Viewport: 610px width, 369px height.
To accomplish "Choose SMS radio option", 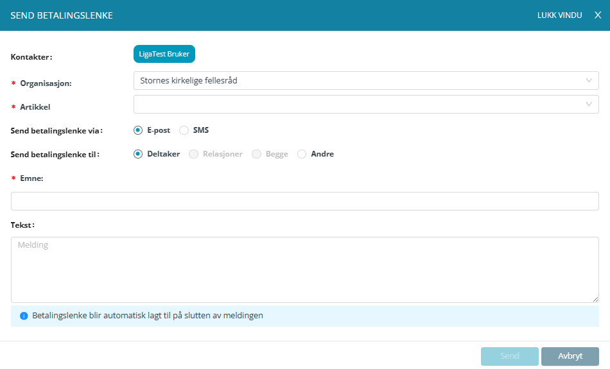I will click(184, 130).
